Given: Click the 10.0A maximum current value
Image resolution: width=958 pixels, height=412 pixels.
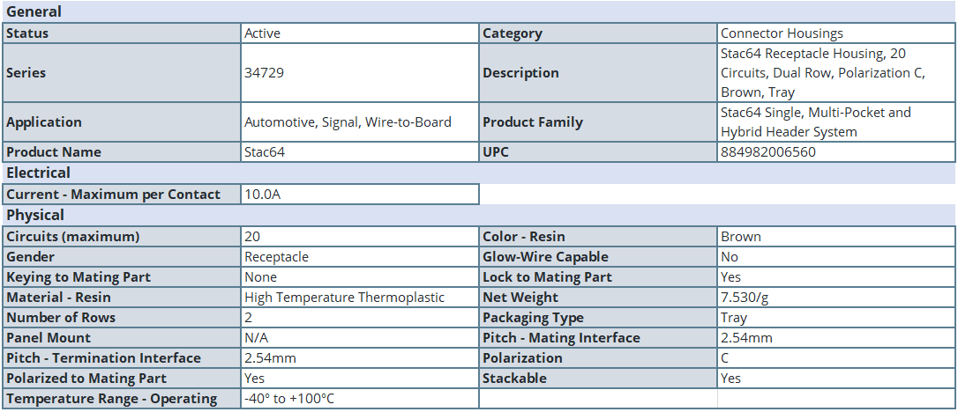Looking at the screenshot, I should click(x=263, y=195).
